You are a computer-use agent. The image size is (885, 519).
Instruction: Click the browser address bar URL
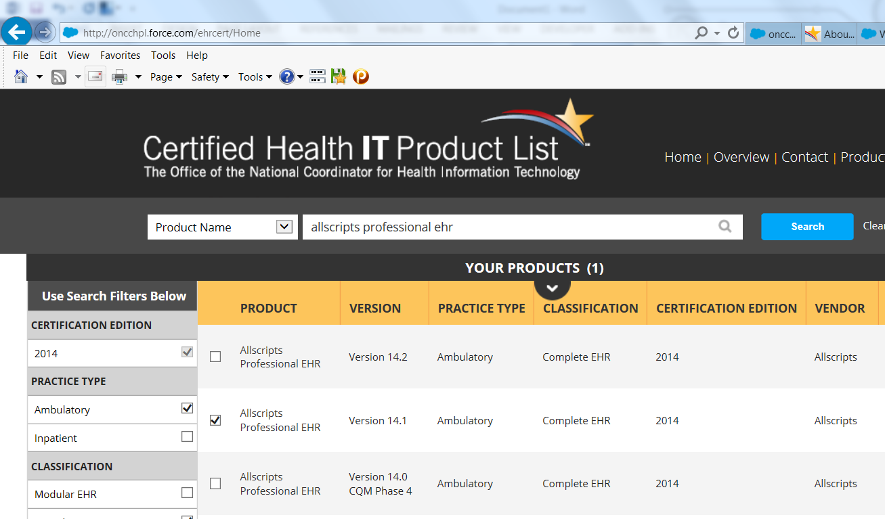coord(172,32)
